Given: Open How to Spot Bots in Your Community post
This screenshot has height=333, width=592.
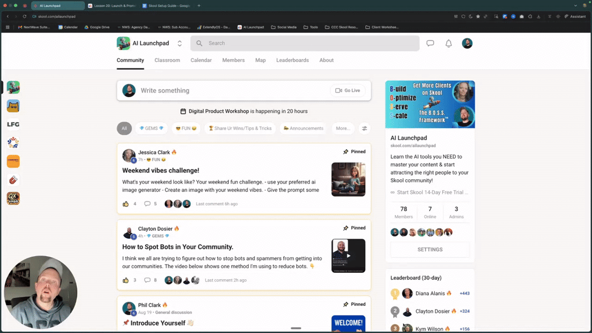Looking at the screenshot, I should coord(178,247).
